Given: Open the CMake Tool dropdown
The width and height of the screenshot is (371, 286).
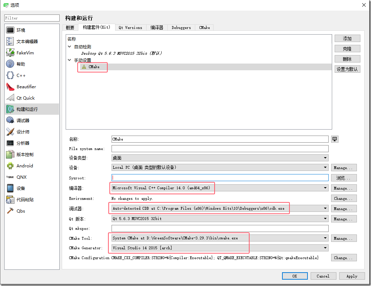Looking at the screenshot, I should click(x=220, y=238).
